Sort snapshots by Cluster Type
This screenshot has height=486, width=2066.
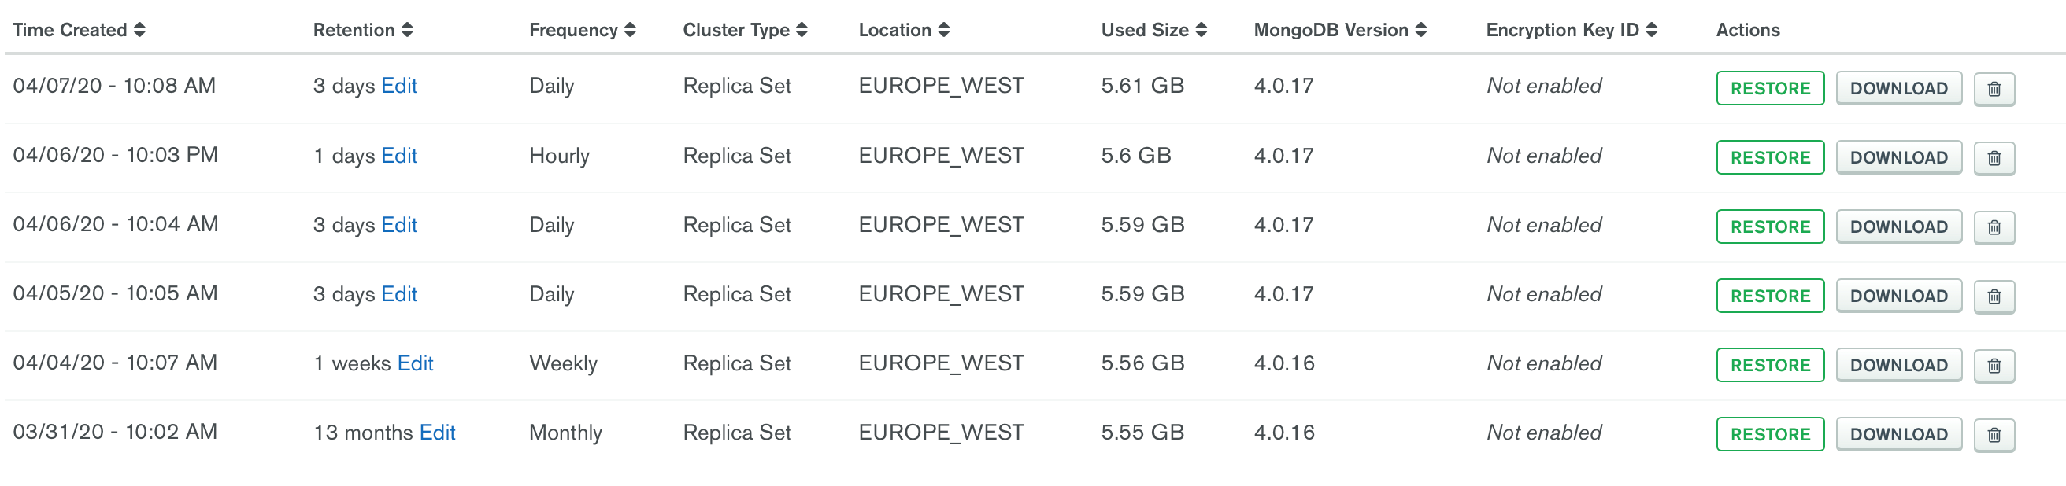pyautogui.click(x=745, y=30)
